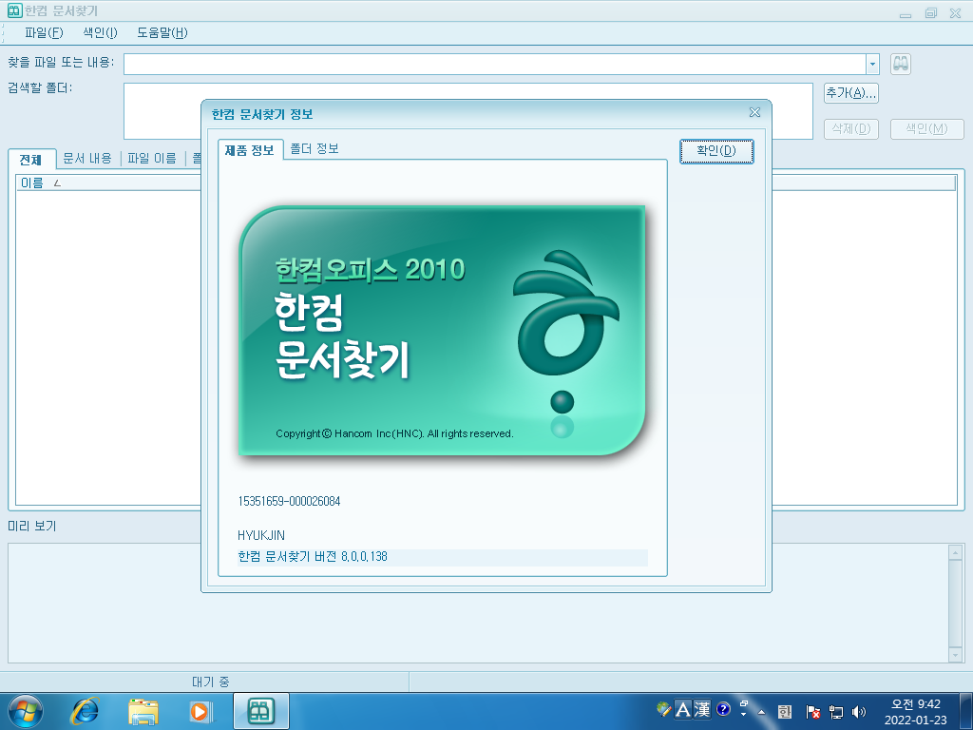
Task: Select the 파일 이름 results tab
Action: point(152,159)
